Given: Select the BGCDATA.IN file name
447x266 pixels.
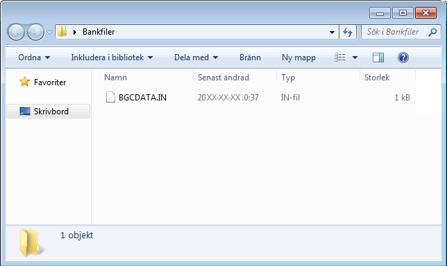Looking at the screenshot, I should point(142,97).
